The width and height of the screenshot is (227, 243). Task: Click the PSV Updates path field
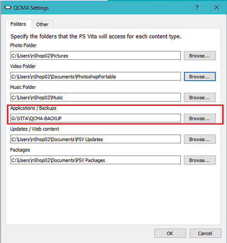click(96, 139)
